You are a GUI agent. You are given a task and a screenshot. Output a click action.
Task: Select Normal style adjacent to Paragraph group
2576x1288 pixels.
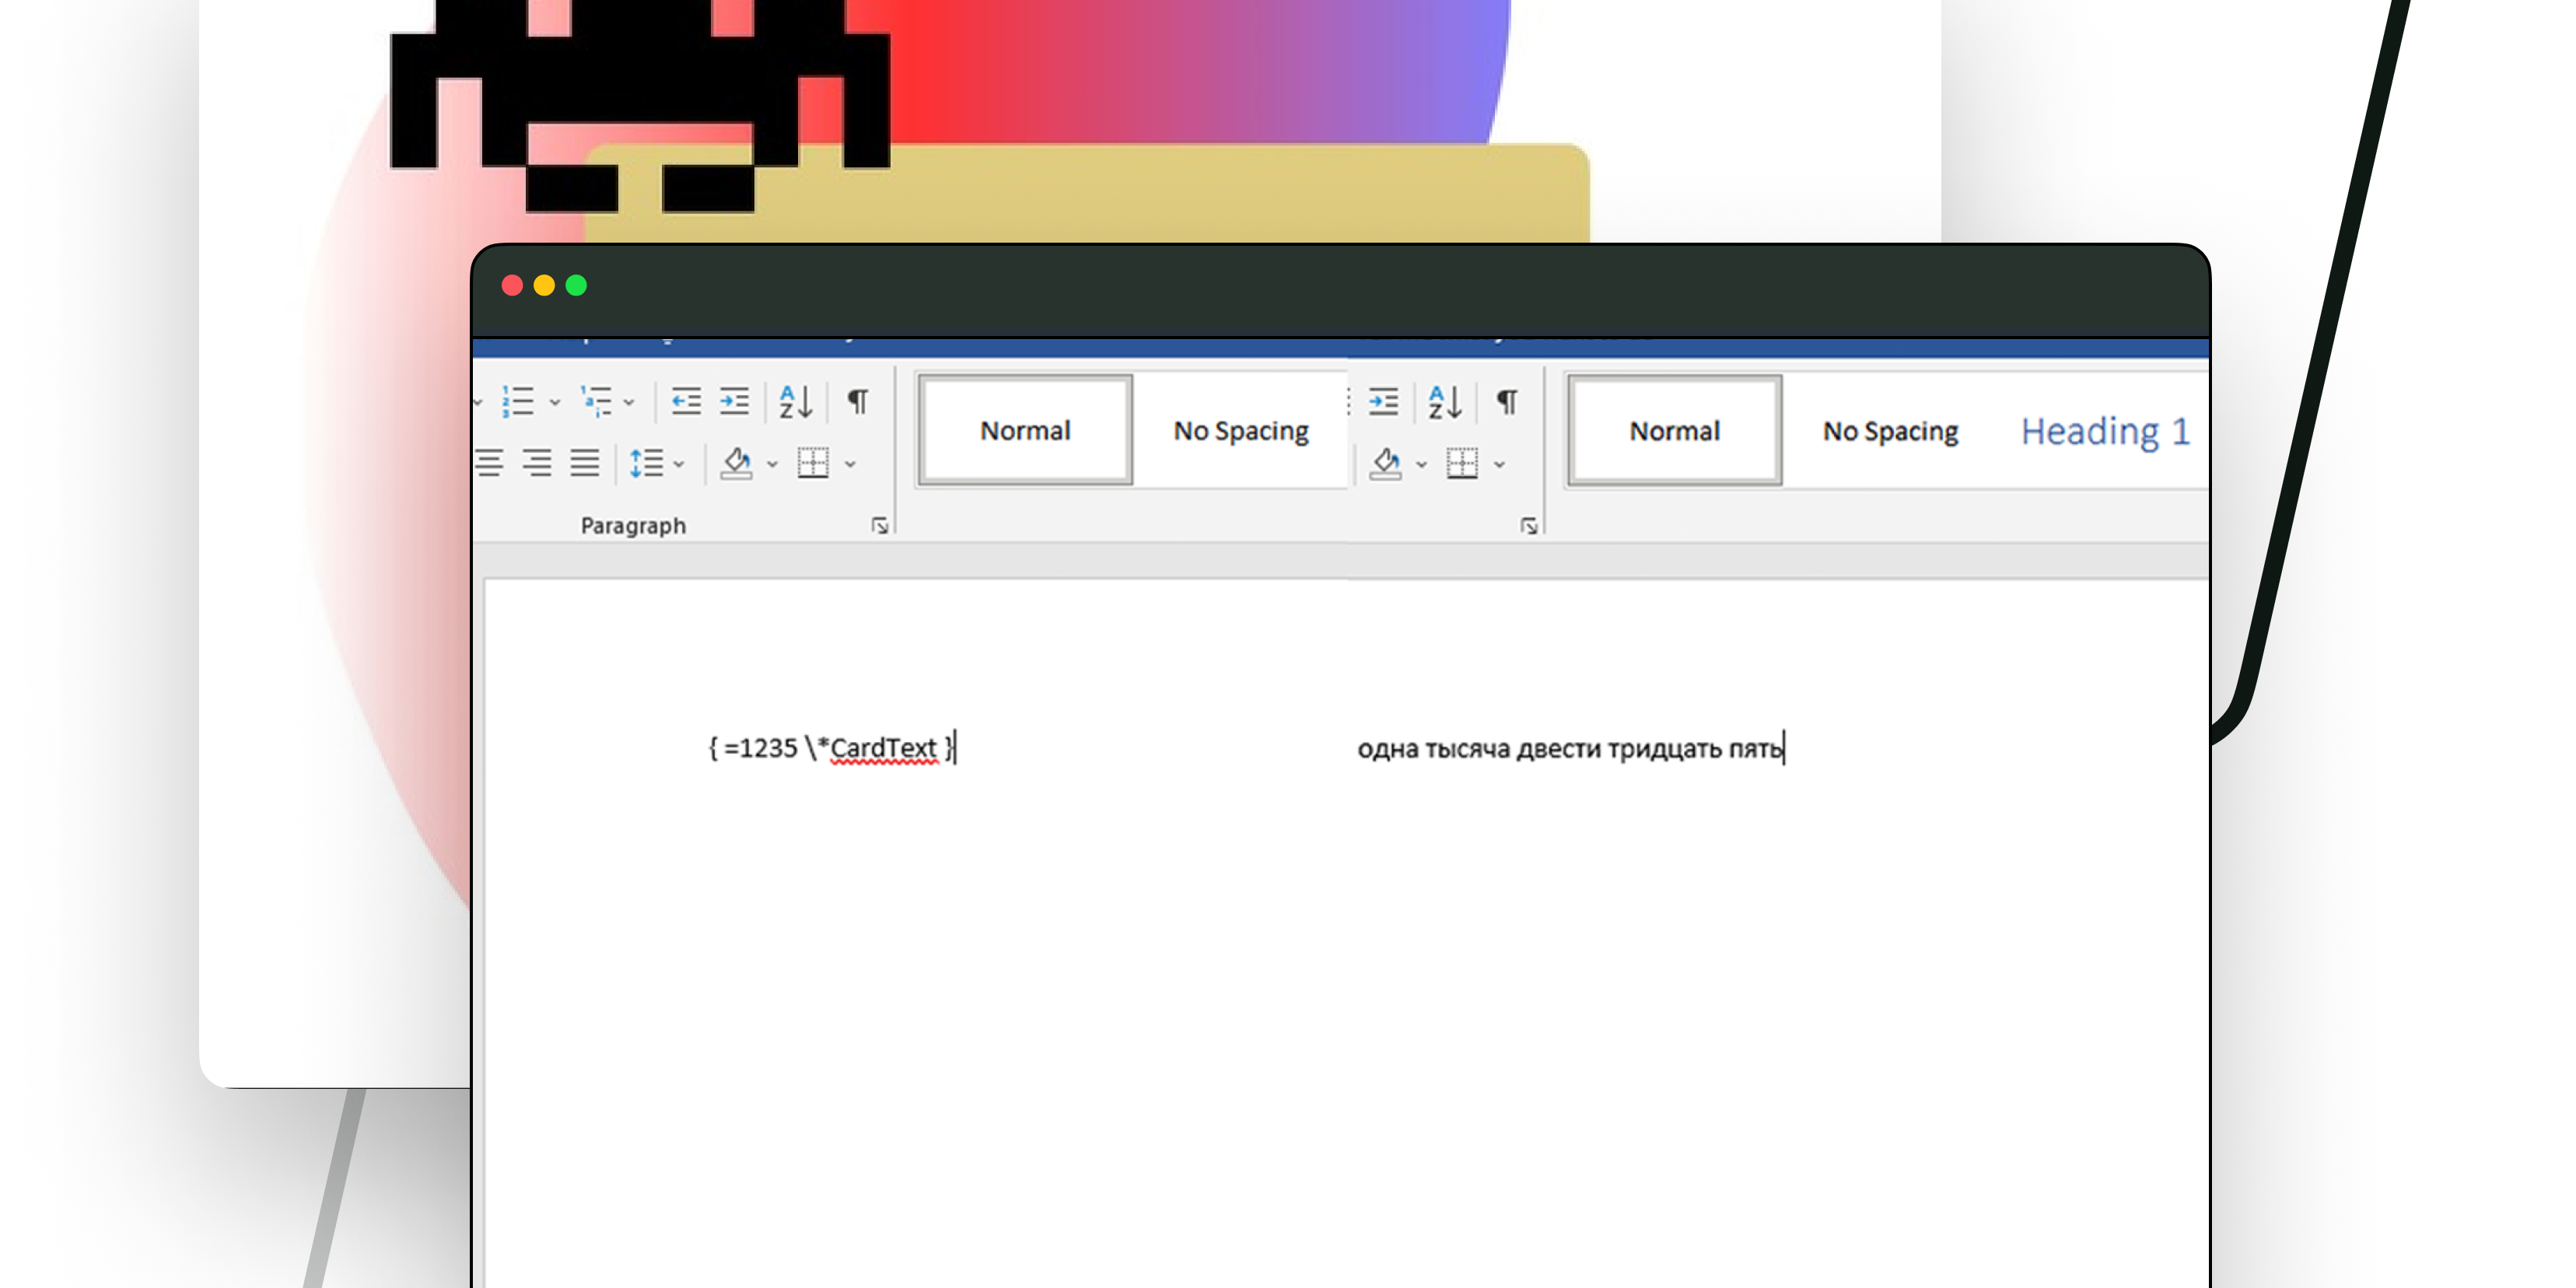1025,431
